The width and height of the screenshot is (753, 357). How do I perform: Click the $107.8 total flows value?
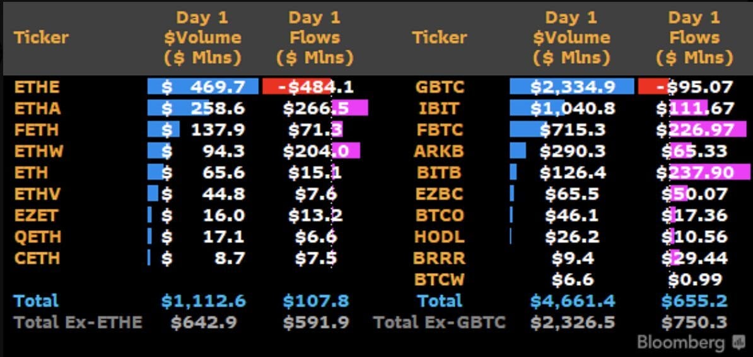pyautogui.click(x=316, y=301)
